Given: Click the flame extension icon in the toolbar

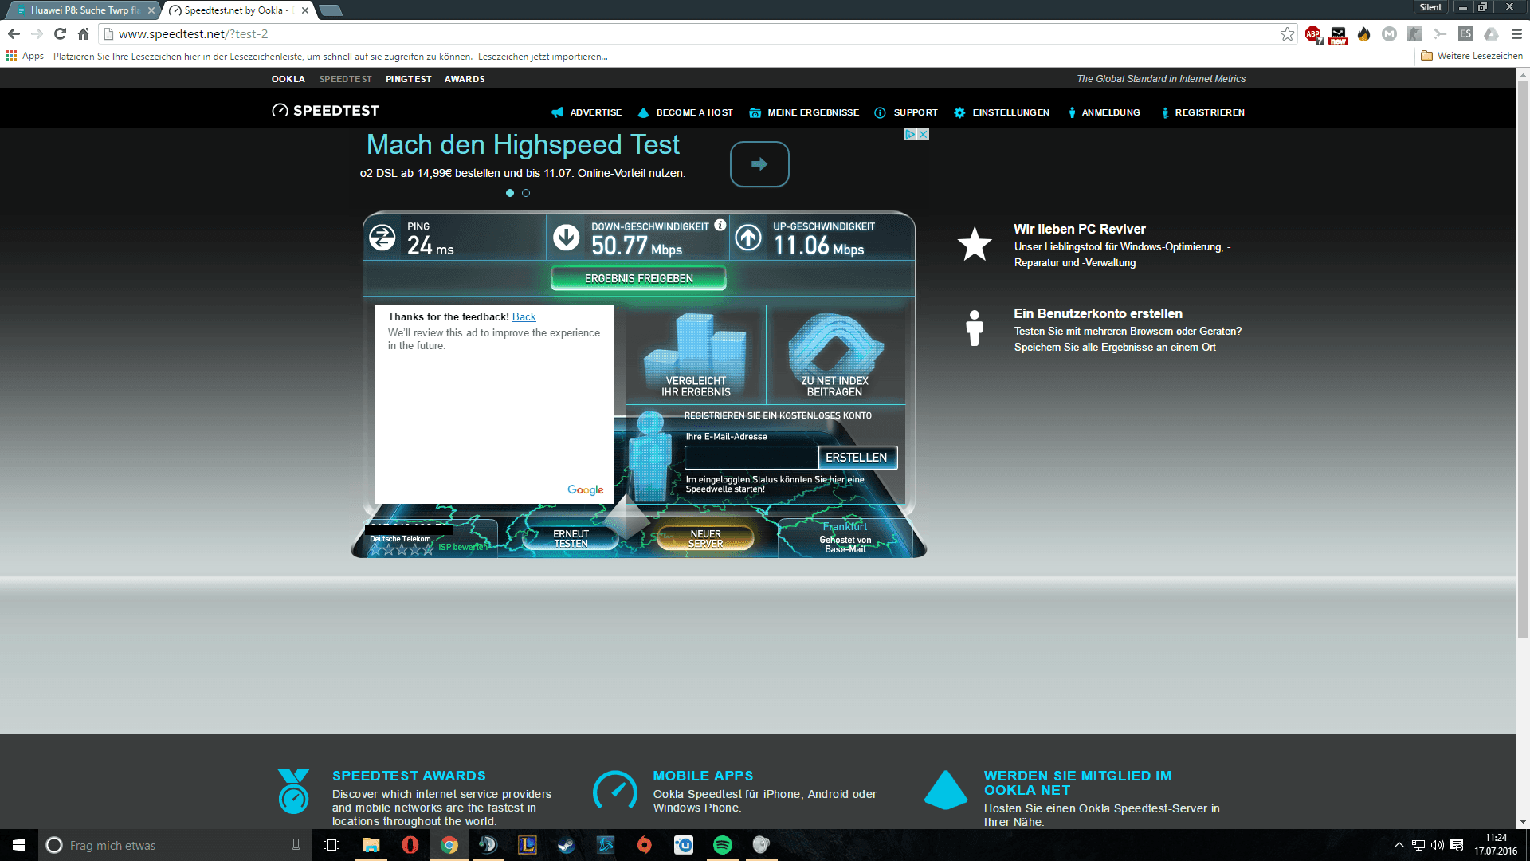Looking at the screenshot, I should (x=1364, y=34).
